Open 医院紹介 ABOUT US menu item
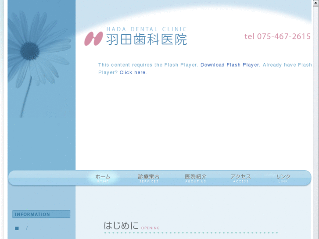 pos(196,178)
